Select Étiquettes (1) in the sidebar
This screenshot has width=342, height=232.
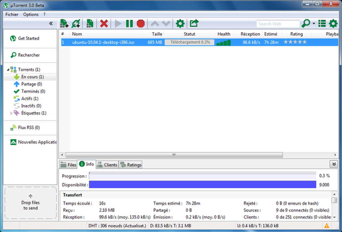coord(34,113)
